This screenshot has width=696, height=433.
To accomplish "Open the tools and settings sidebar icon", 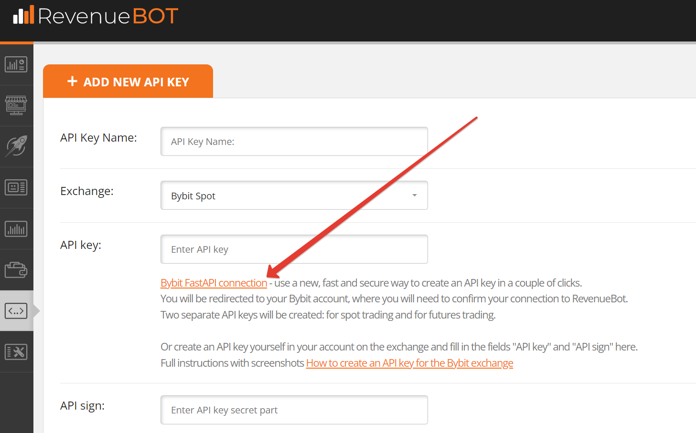I will coord(16,352).
